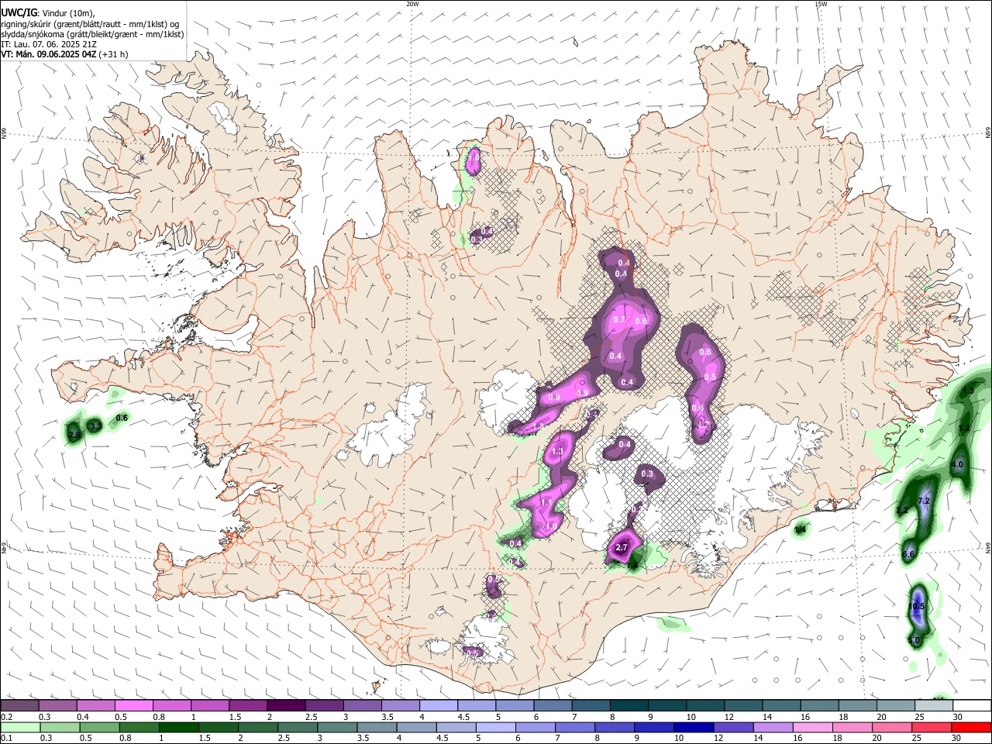The image size is (992, 744).
Task: Click the 64N latitude label on right edge
Action: click(x=988, y=547)
